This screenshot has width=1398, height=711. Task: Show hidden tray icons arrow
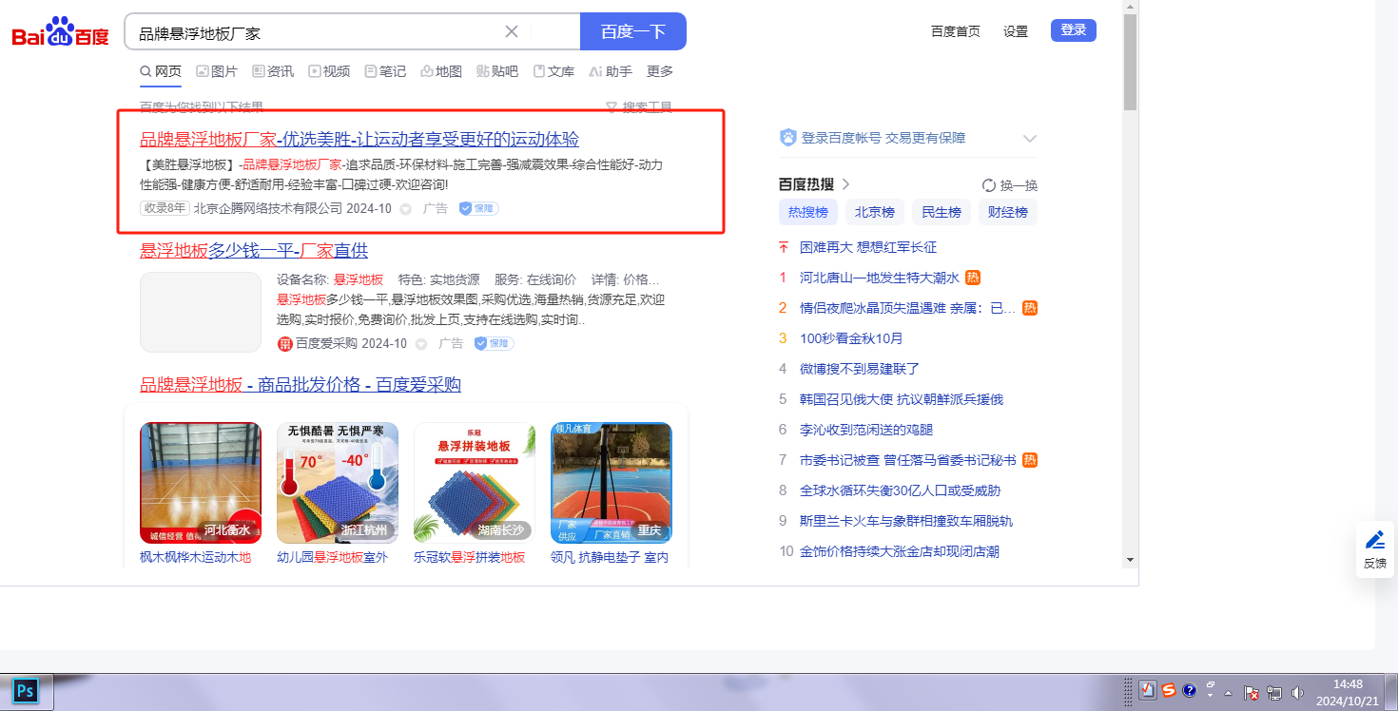click(1228, 692)
